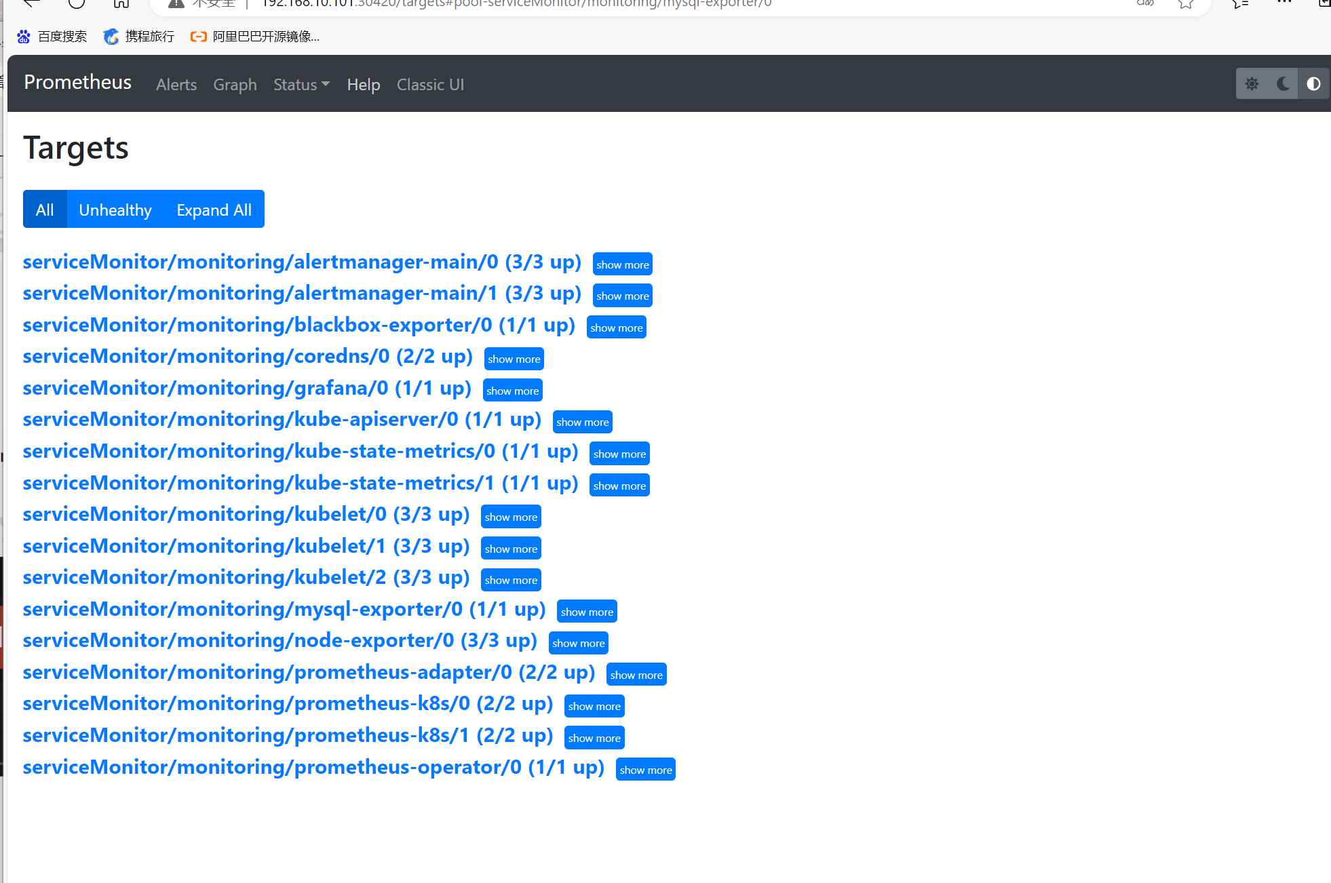This screenshot has height=883, width=1331.
Task: Open coredns/0 target pool link
Action: [x=248, y=357]
